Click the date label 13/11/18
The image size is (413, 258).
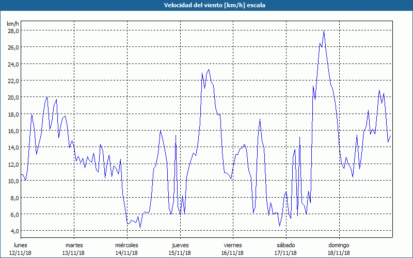73,253
